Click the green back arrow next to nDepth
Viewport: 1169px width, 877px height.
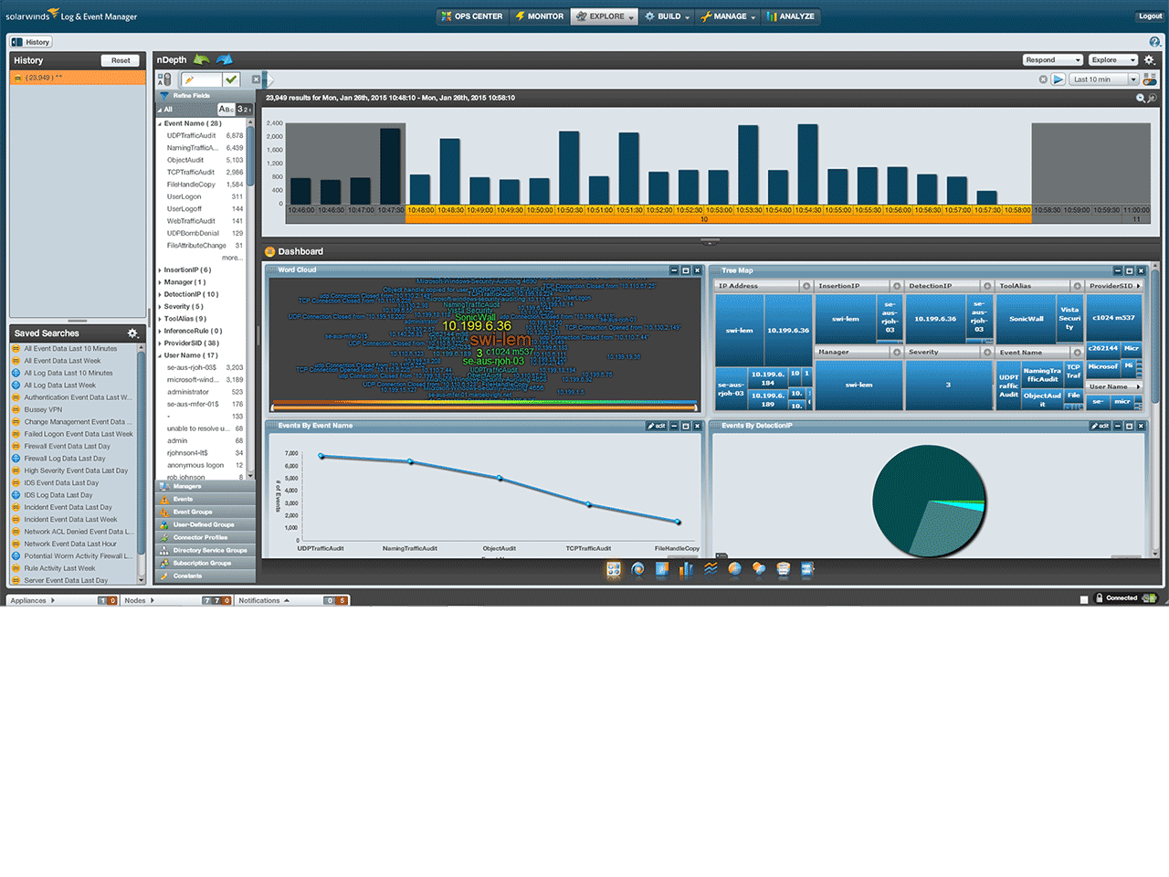coord(201,59)
